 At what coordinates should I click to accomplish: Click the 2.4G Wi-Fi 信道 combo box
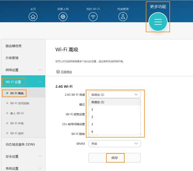pos(115,95)
